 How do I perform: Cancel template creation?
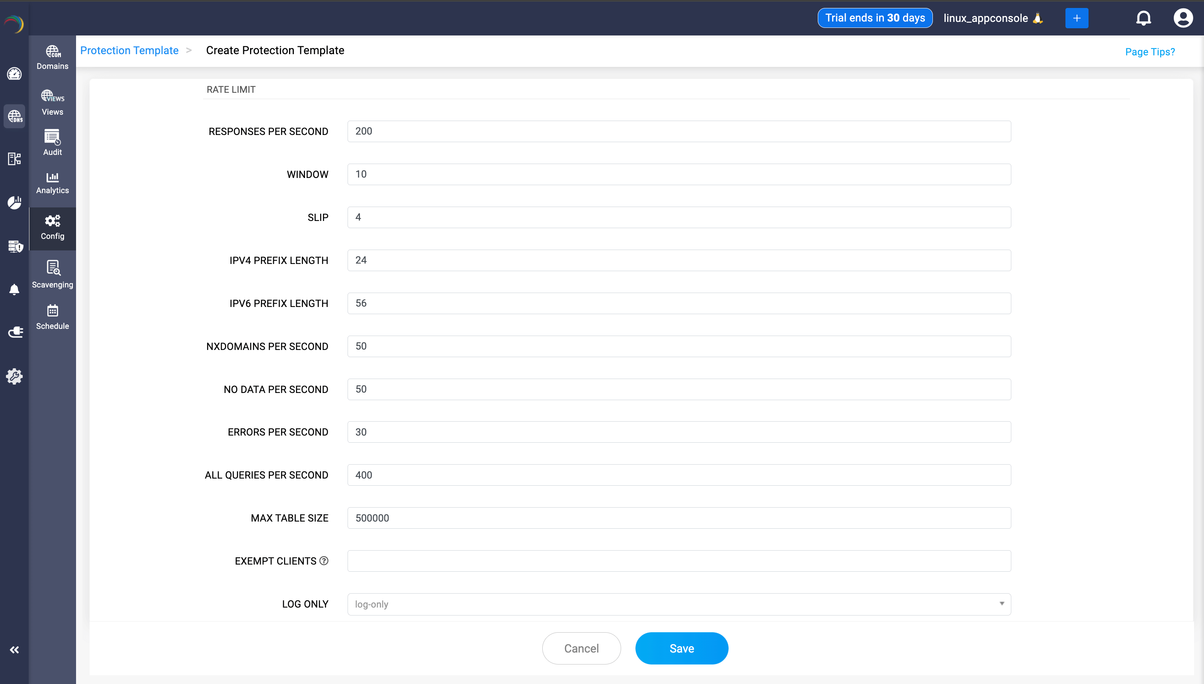tap(581, 648)
